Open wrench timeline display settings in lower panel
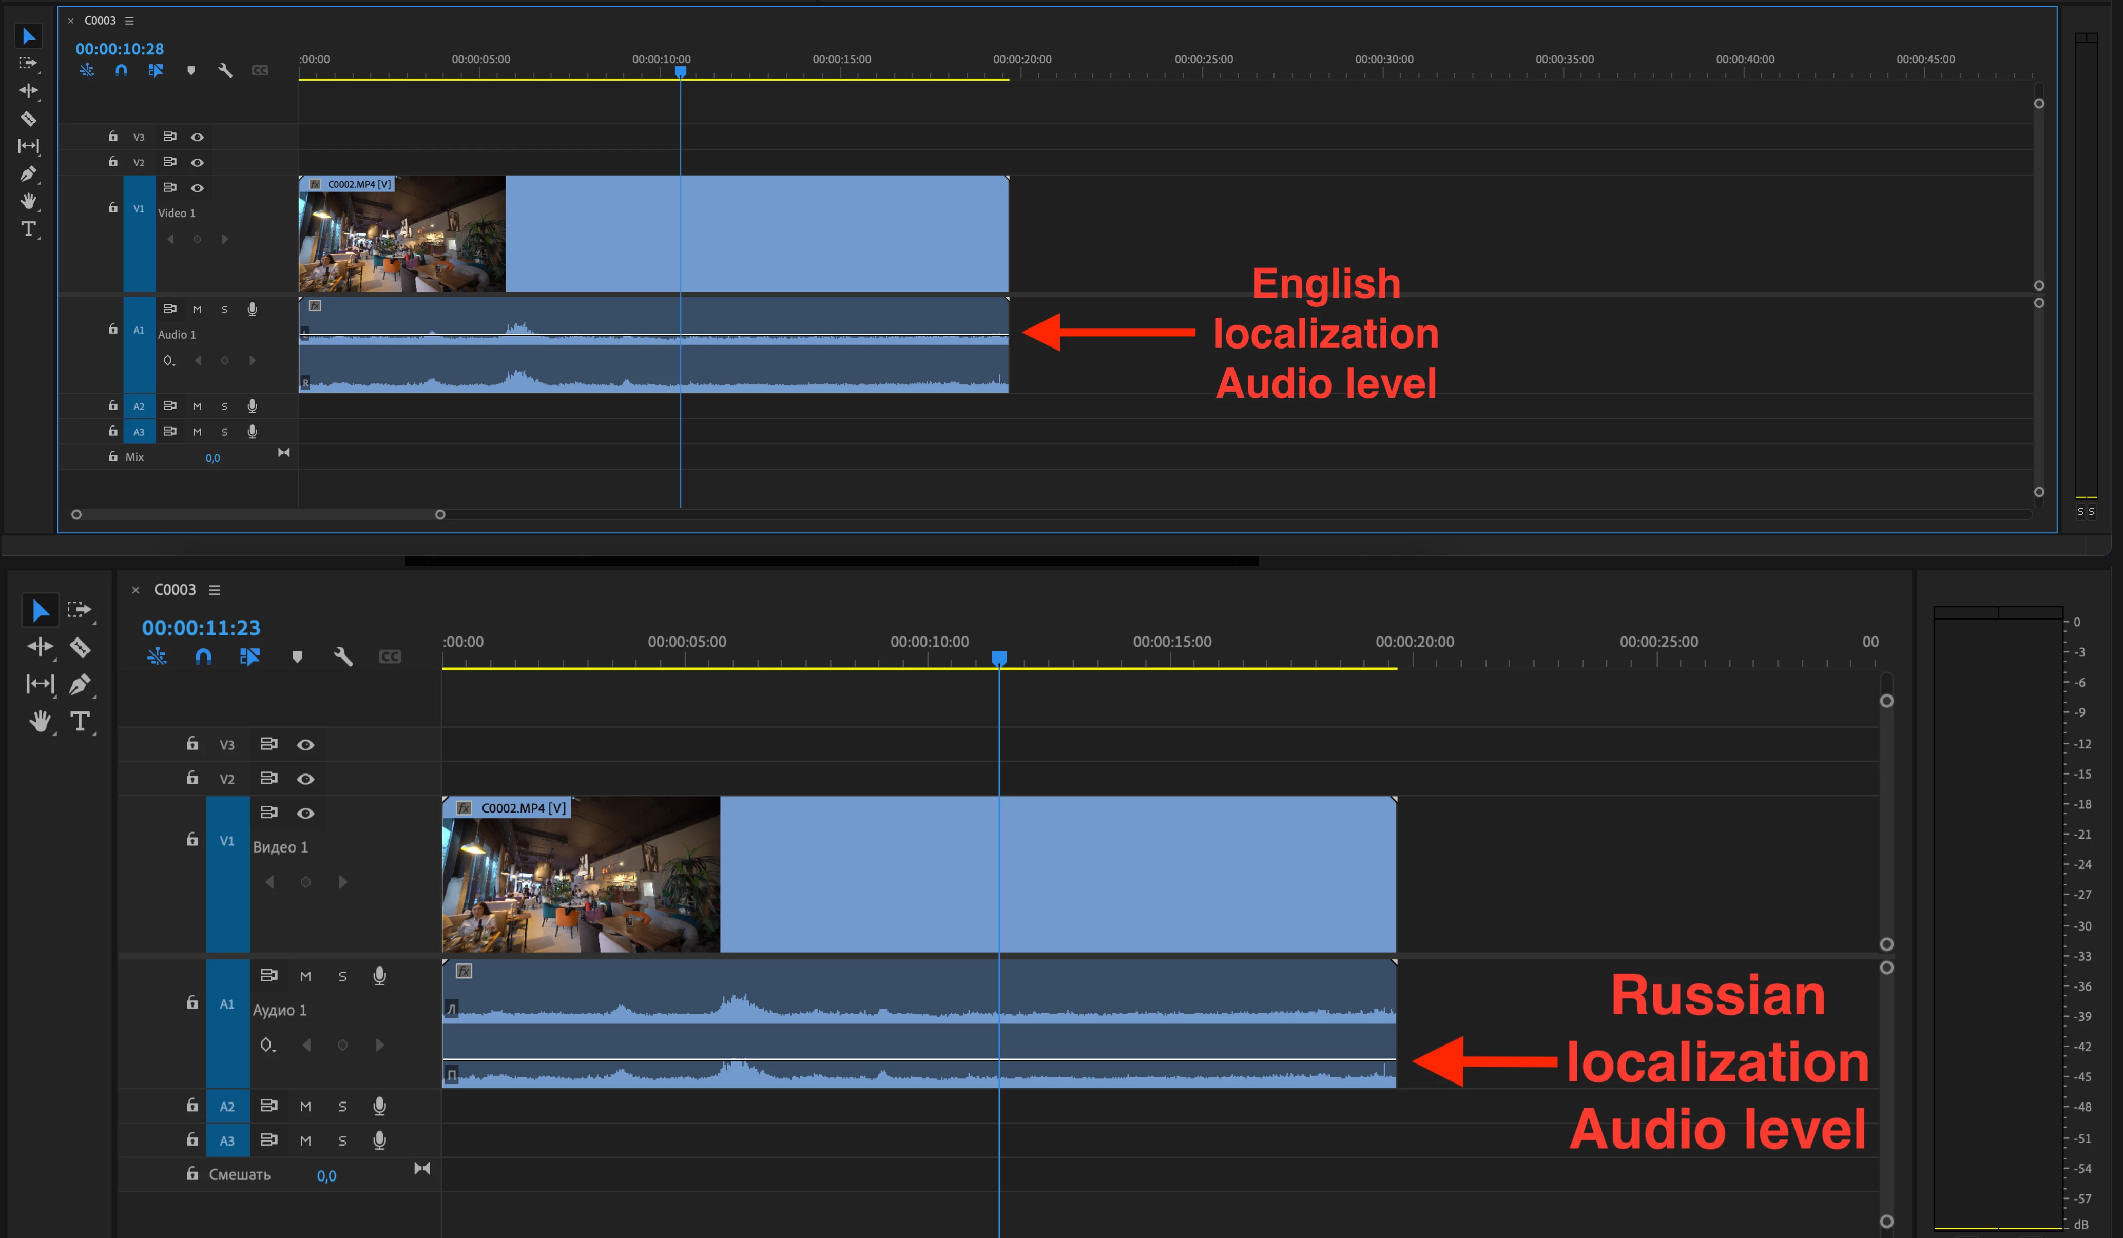This screenshot has height=1238, width=2123. point(343,656)
